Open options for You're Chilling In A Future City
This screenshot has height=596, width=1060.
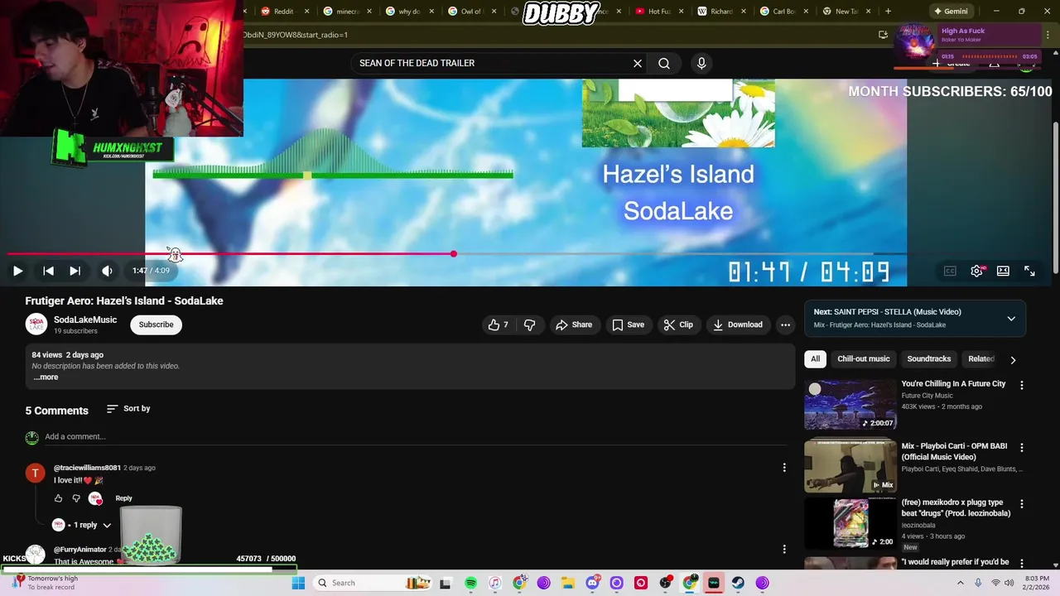click(1021, 385)
